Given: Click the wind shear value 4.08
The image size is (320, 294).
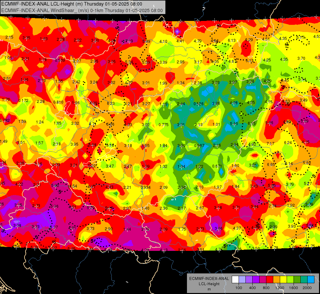Looking at the screenshot, I should [x=234, y=103].
